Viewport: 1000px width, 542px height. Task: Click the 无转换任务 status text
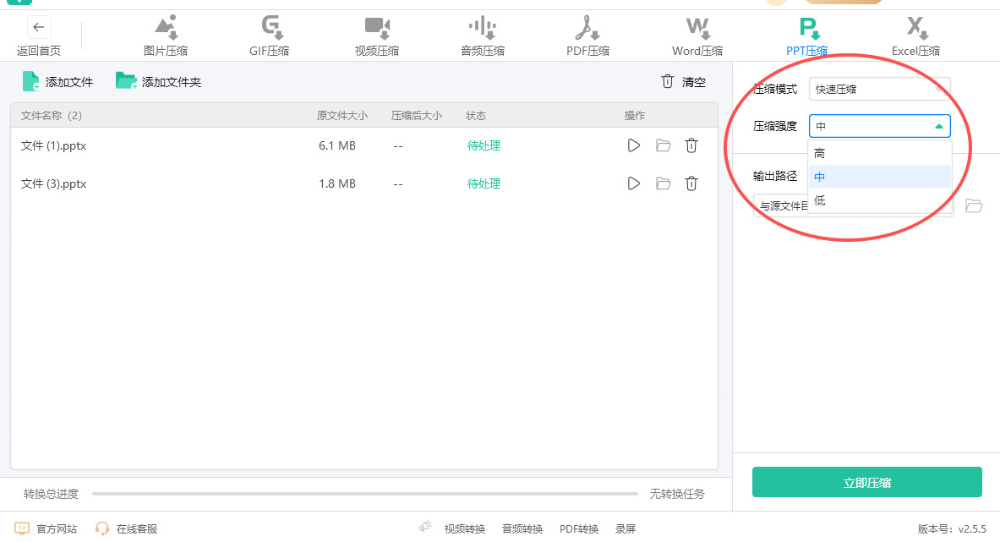677,494
